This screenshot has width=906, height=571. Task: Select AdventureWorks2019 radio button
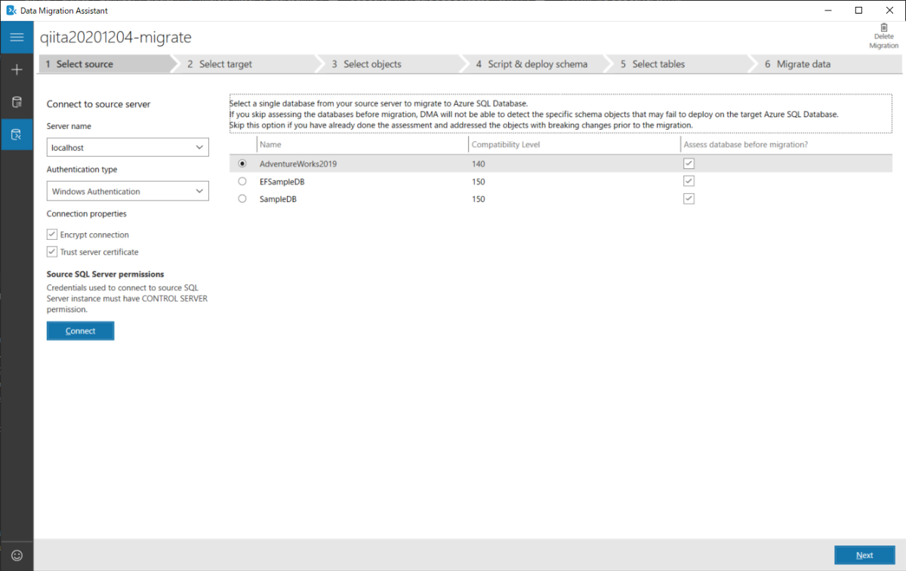click(242, 163)
